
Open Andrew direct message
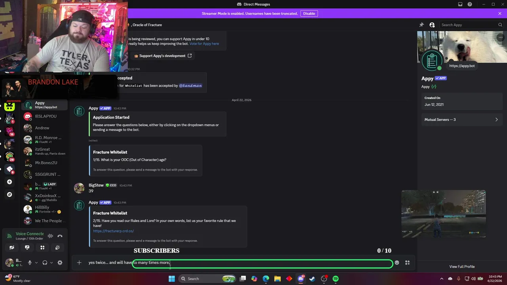tap(44, 128)
